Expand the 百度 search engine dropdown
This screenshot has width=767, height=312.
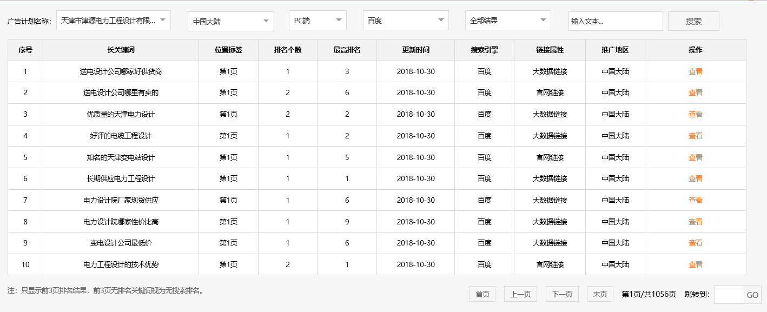click(x=406, y=21)
